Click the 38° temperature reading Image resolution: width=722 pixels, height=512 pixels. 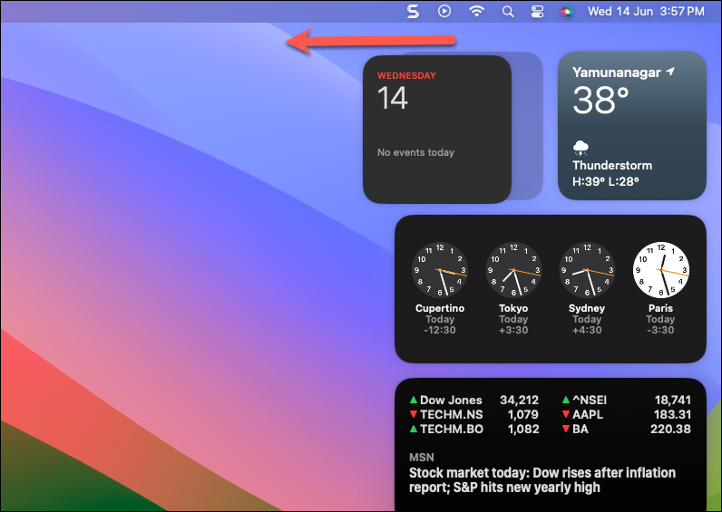coord(600,101)
